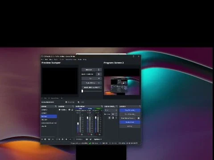
Task: Open the View menu
Action: pos(51,60)
